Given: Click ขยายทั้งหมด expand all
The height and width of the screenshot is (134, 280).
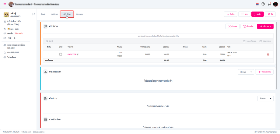Looking at the screenshot, I should [250, 41].
